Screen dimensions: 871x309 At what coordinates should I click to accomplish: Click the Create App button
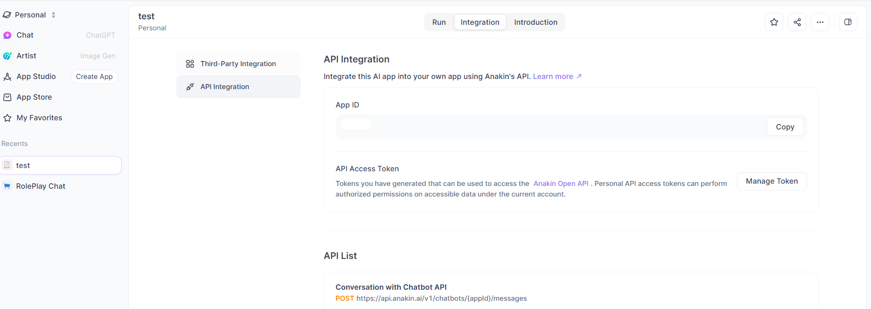(94, 77)
